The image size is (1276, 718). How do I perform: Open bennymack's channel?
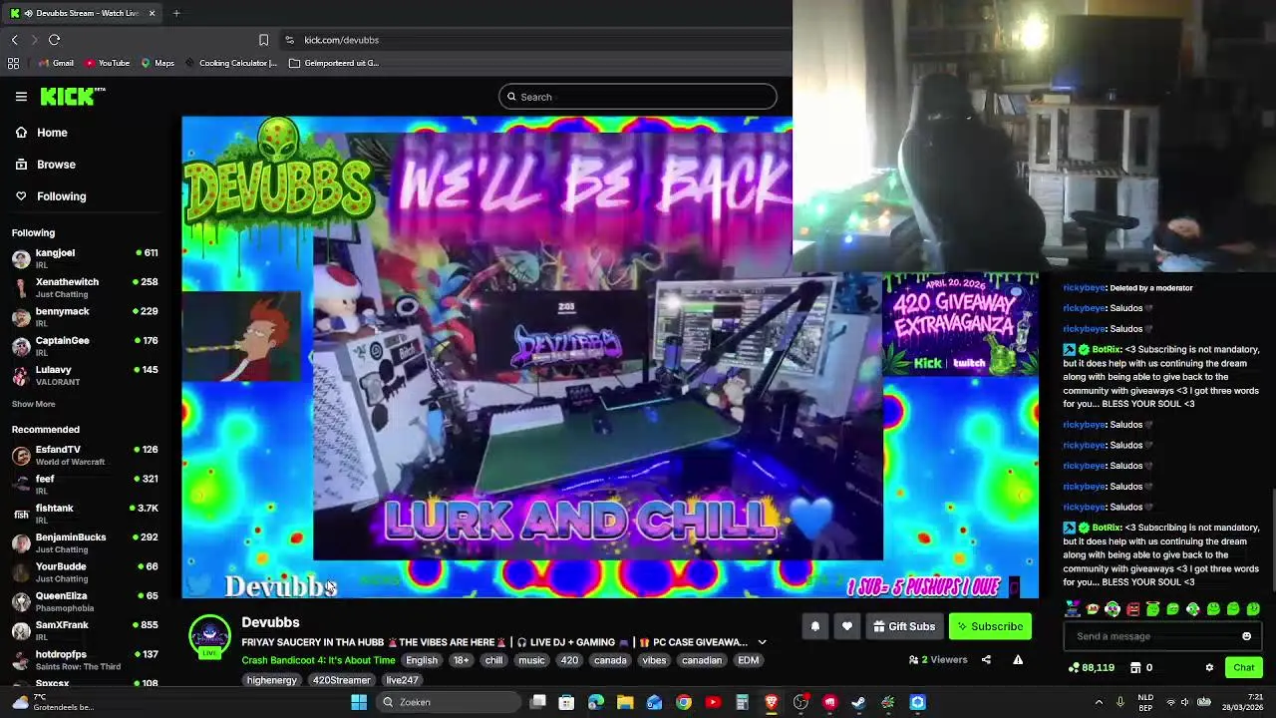[x=85, y=316]
